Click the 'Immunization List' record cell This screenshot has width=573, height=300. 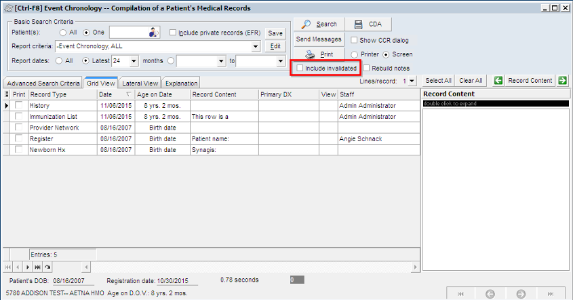point(62,116)
